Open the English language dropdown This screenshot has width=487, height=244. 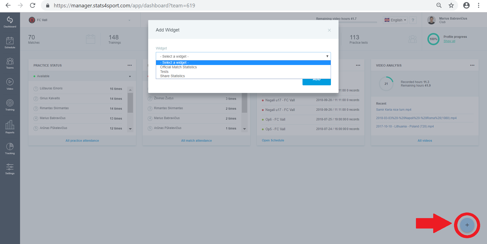[x=395, y=20]
